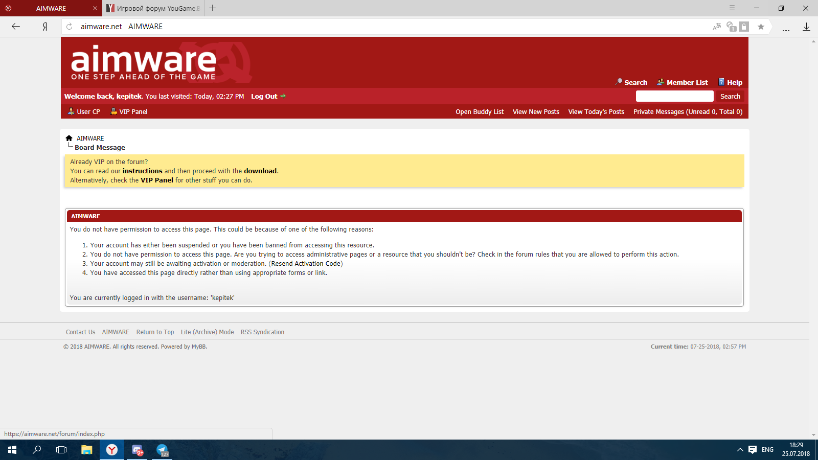This screenshot has height=460, width=818.
Task: Open MyBB link in footer
Action: tap(198, 347)
